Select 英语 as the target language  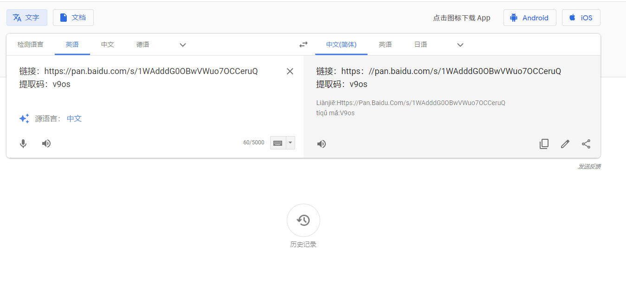point(385,44)
